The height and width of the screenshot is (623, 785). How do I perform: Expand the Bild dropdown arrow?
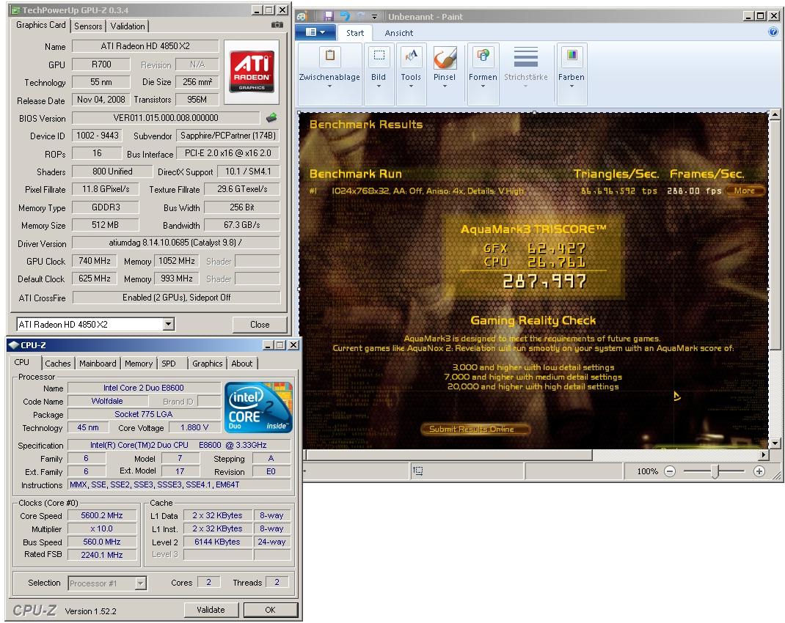(379, 86)
